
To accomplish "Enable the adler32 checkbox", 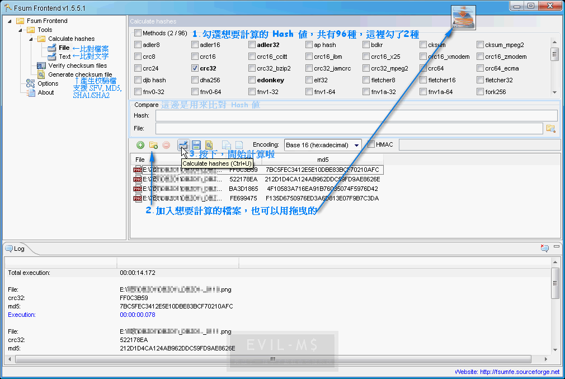I will coord(252,45).
